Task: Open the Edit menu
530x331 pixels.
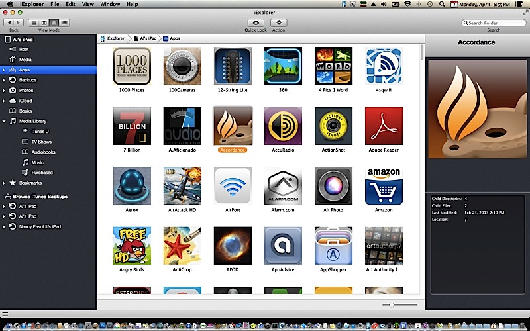Action: point(70,4)
